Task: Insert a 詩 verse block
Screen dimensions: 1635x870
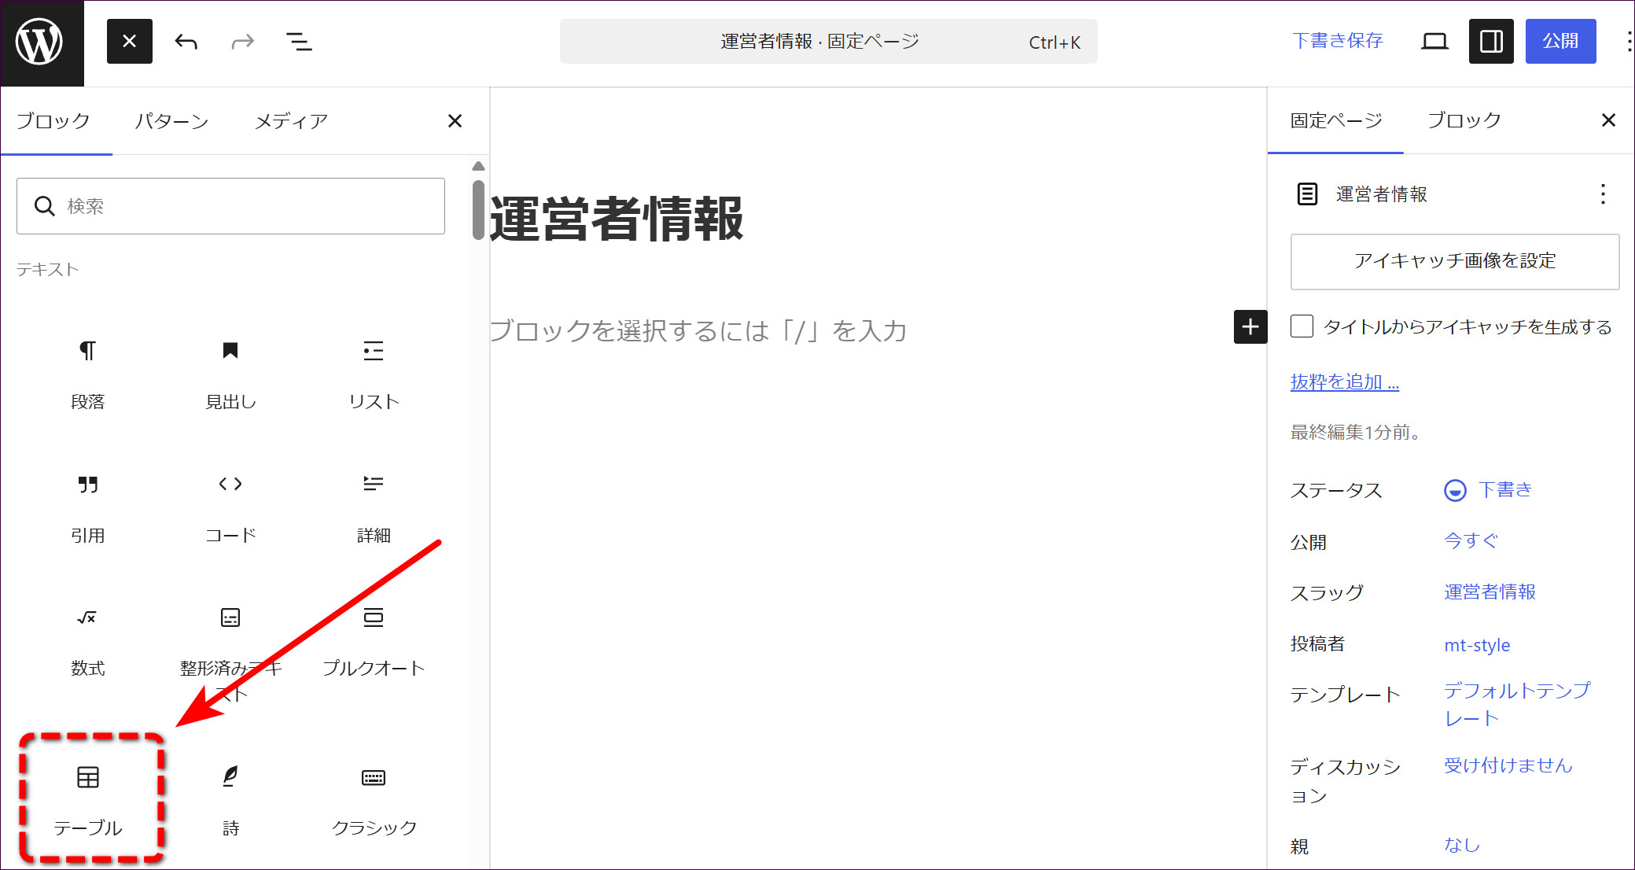Action: [230, 801]
